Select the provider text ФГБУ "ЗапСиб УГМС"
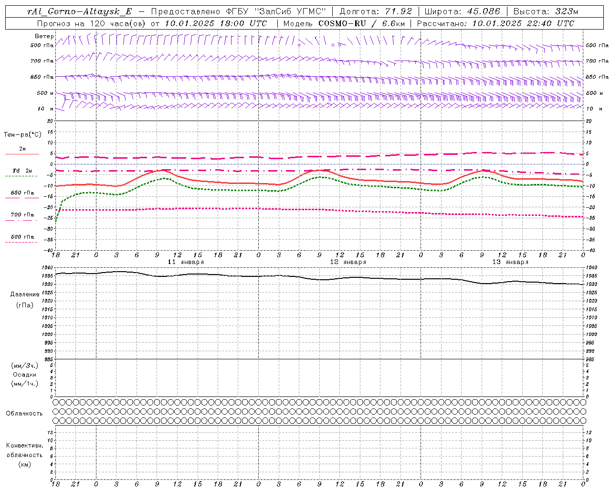The image size is (611, 488). click(x=275, y=11)
